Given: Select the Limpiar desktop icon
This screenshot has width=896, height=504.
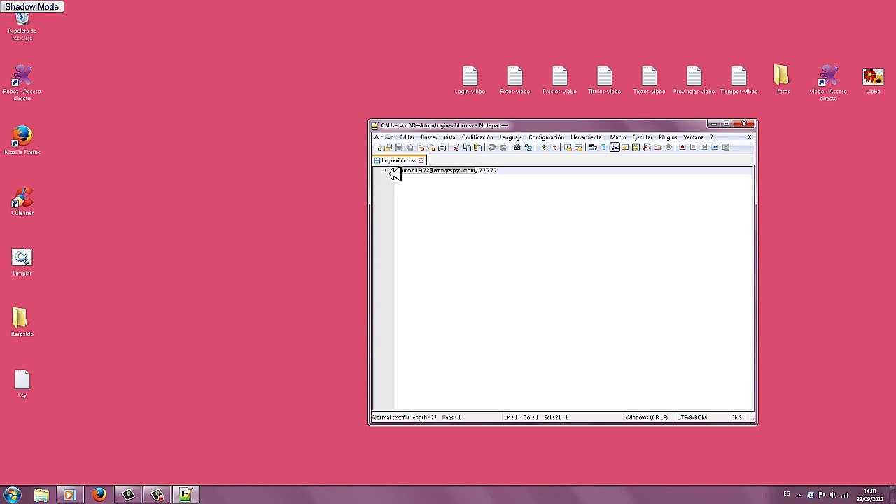Looking at the screenshot, I should point(22,262).
